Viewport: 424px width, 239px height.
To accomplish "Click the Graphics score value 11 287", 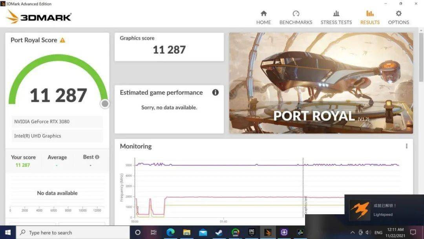I will point(169,50).
